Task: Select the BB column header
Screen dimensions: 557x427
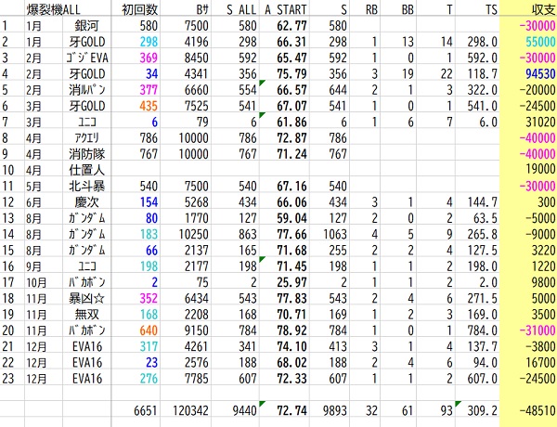Action: [x=408, y=9]
